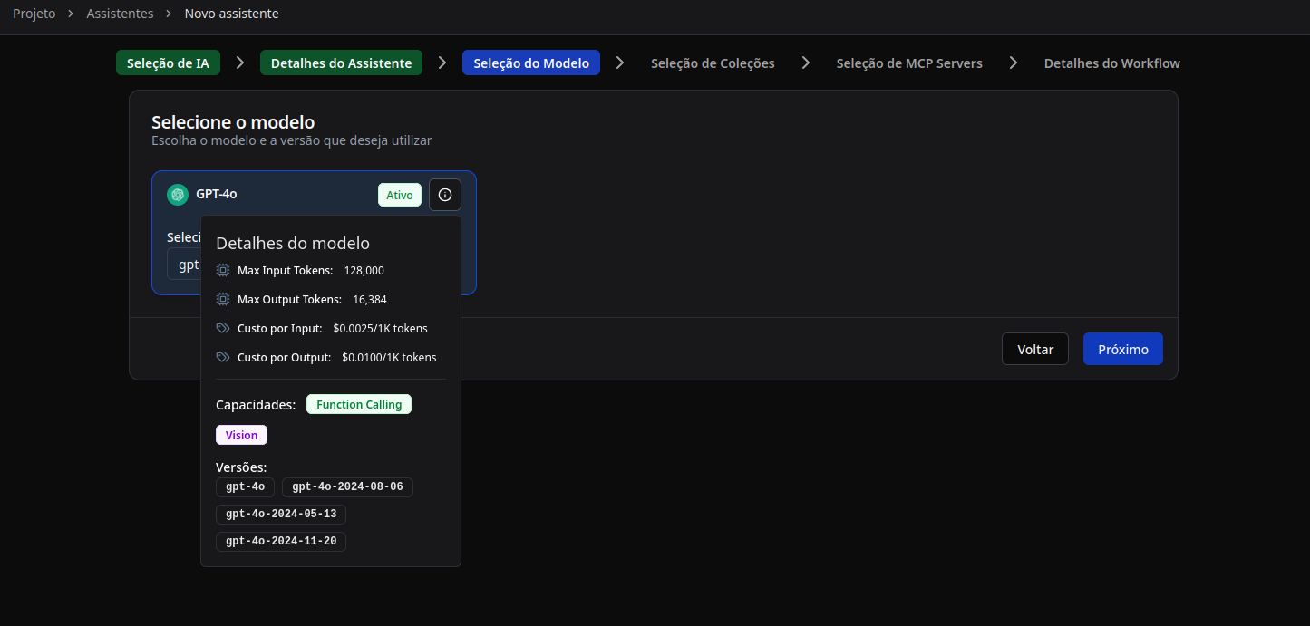Click the model info icon button
This screenshot has height=626, width=1310.
[x=444, y=195]
